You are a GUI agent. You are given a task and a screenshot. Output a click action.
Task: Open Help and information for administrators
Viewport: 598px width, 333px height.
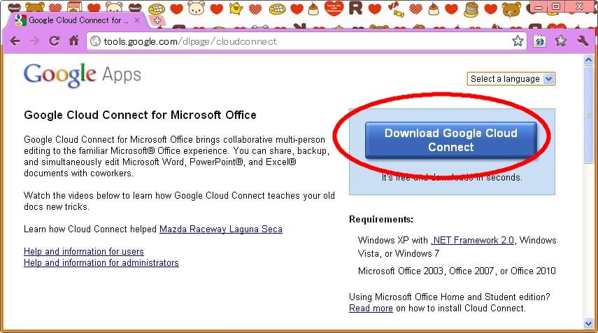pos(101,262)
